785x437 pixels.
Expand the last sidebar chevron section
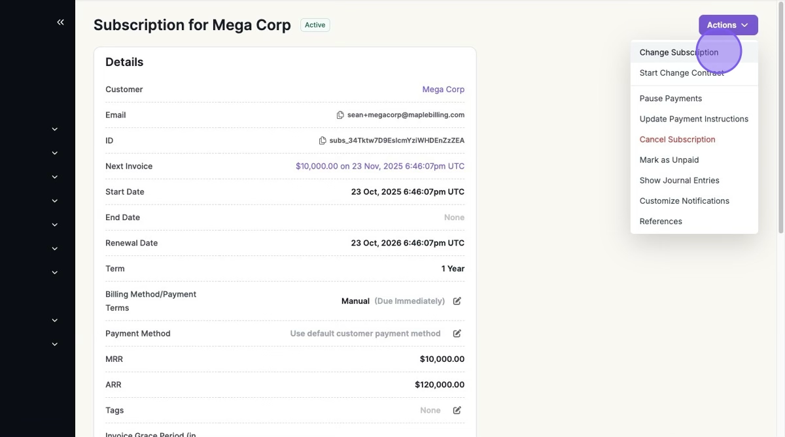[x=55, y=344]
